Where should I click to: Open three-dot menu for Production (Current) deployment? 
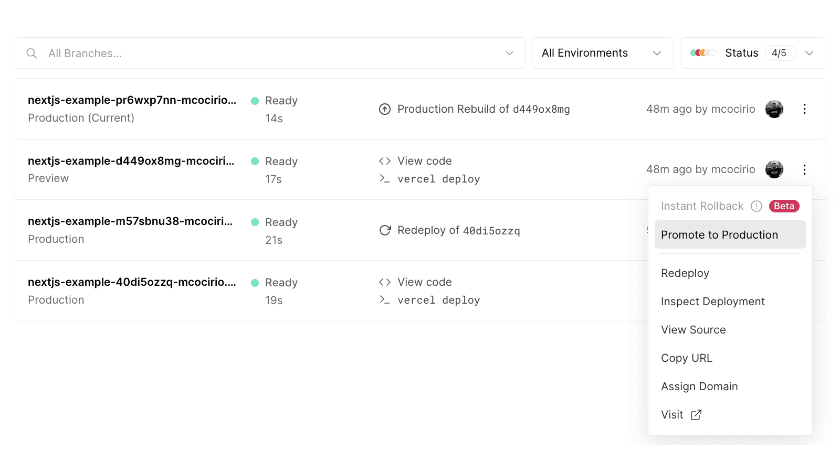[x=804, y=109]
